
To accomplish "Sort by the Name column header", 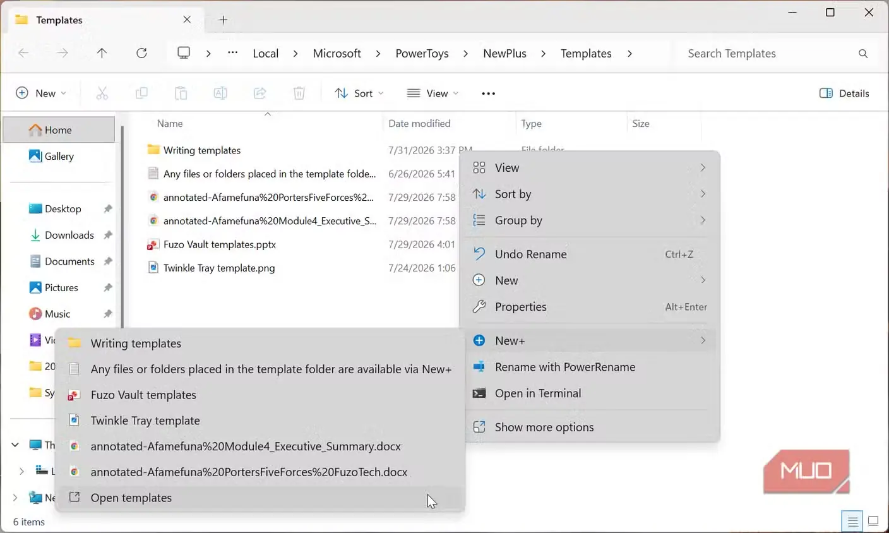I will (x=170, y=124).
